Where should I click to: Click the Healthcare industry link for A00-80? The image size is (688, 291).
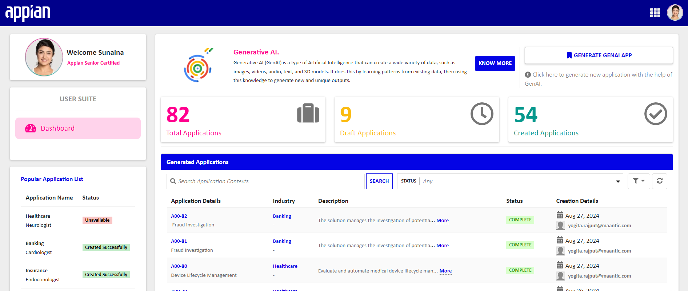pos(285,266)
